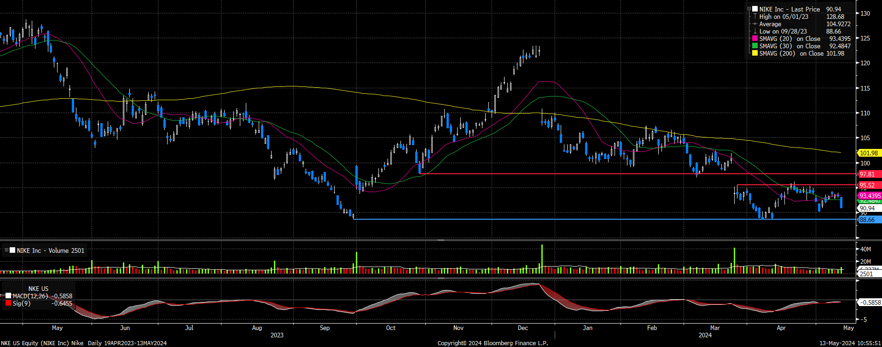This screenshot has width=882, height=347.
Task: Click the 'Copyright 2024 Bloomberg Finance L.P.' text
Action: pyautogui.click(x=493, y=343)
